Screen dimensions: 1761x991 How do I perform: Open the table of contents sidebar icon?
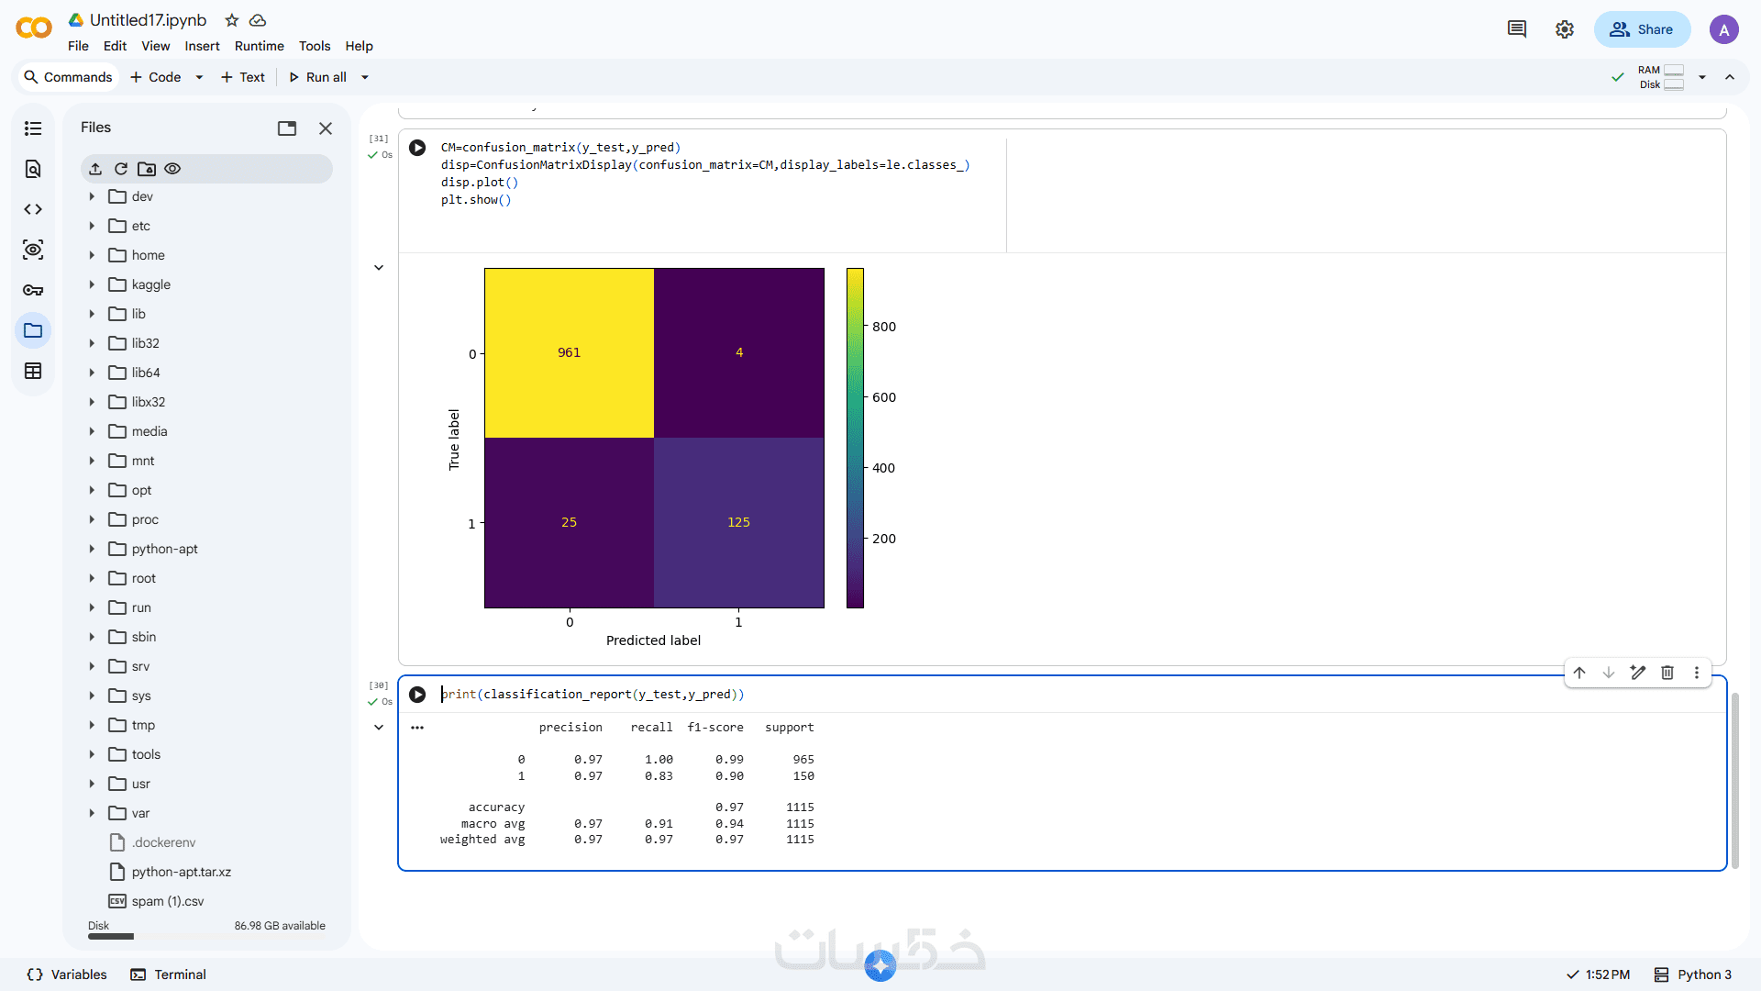[x=33, y=128]
